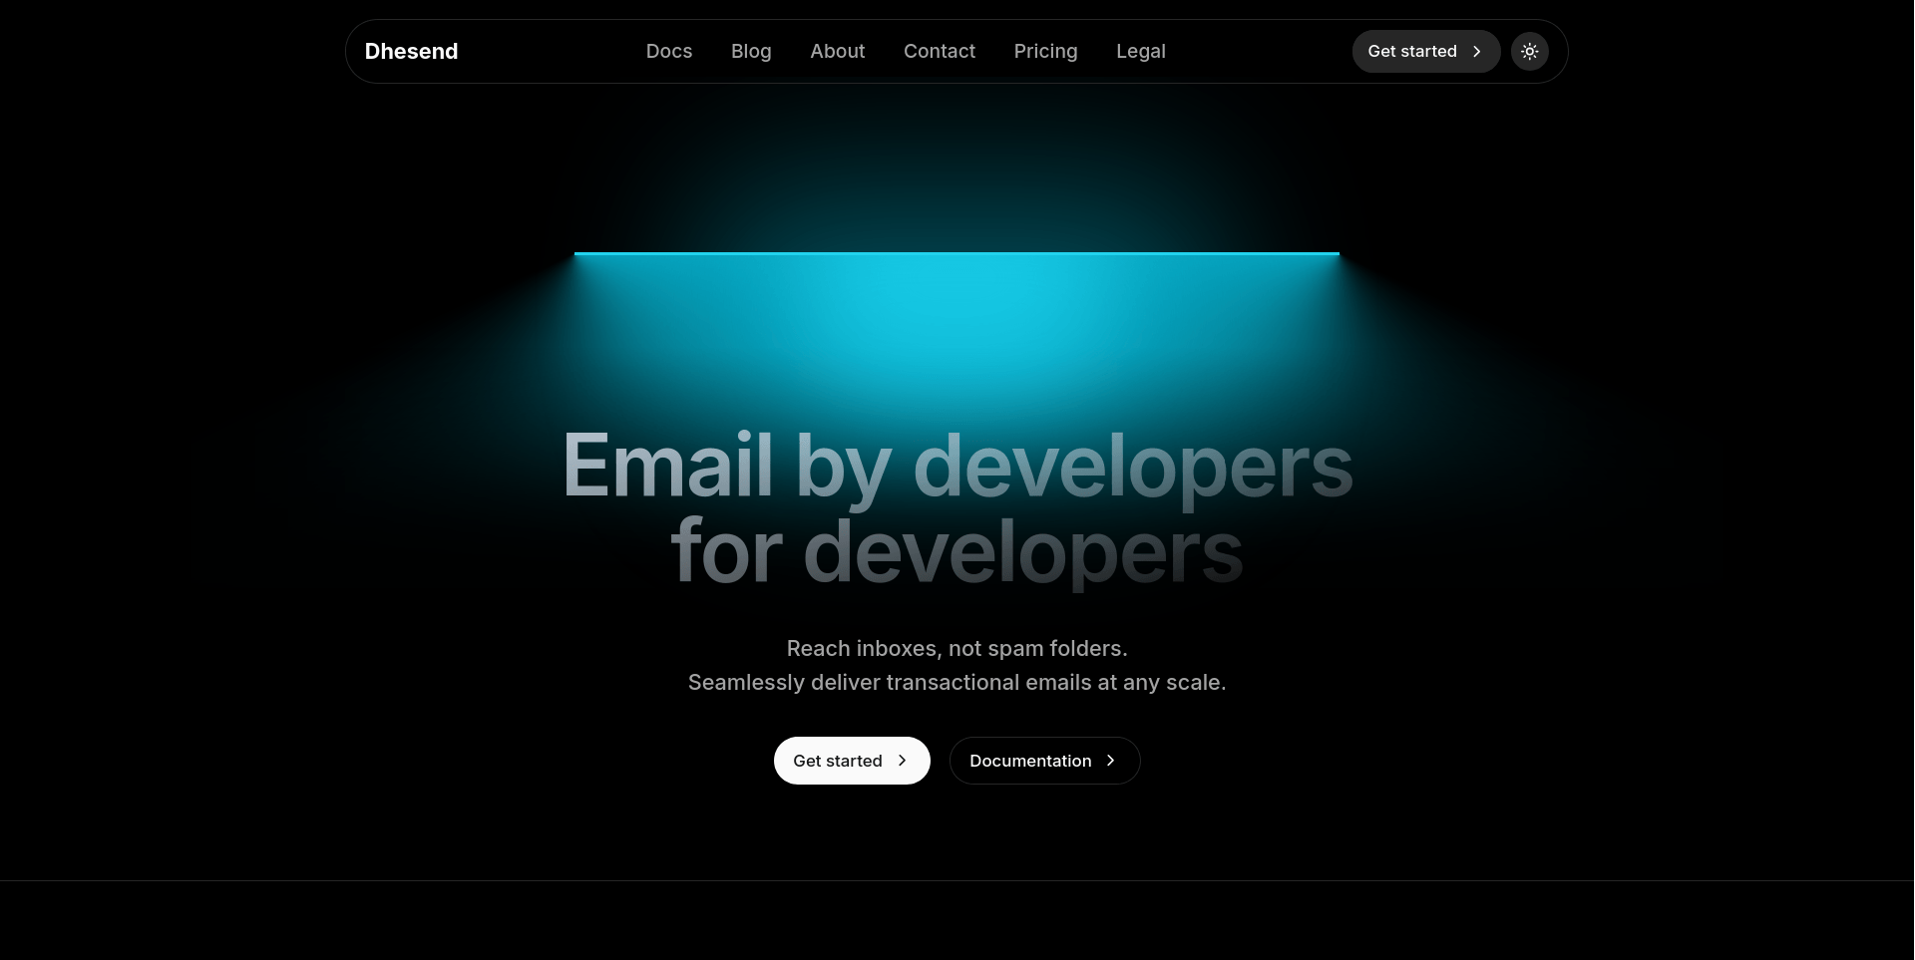This screenshot has height=960, width=1915.
Task: Click the chevron arrow on navbar Get started
Action: [1478, 51]
